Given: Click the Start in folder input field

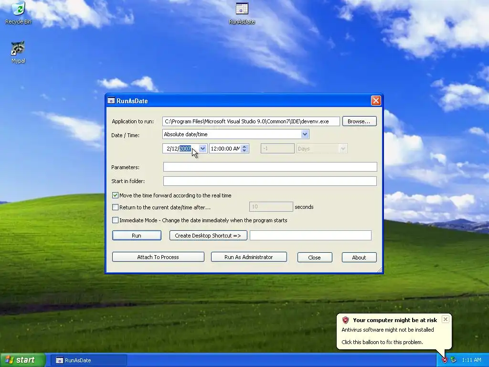Looking at the screenshot, I should [270, 181].
